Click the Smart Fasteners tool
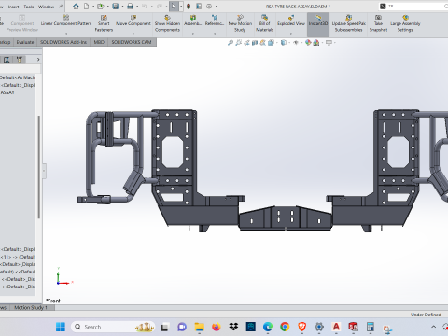 pyautogui.click(x=104, y=23)
